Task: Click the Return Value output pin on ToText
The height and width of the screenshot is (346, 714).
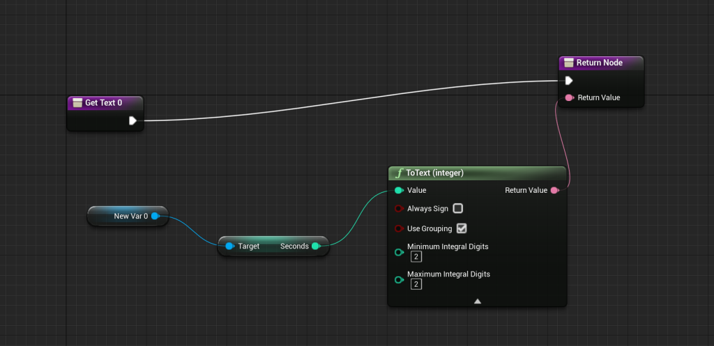Action: [554, 190]
